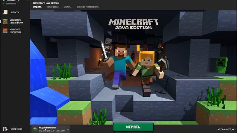
Task: Select the Minecraft Java Edition grass block icon
Action: click(x=5, y=21)
